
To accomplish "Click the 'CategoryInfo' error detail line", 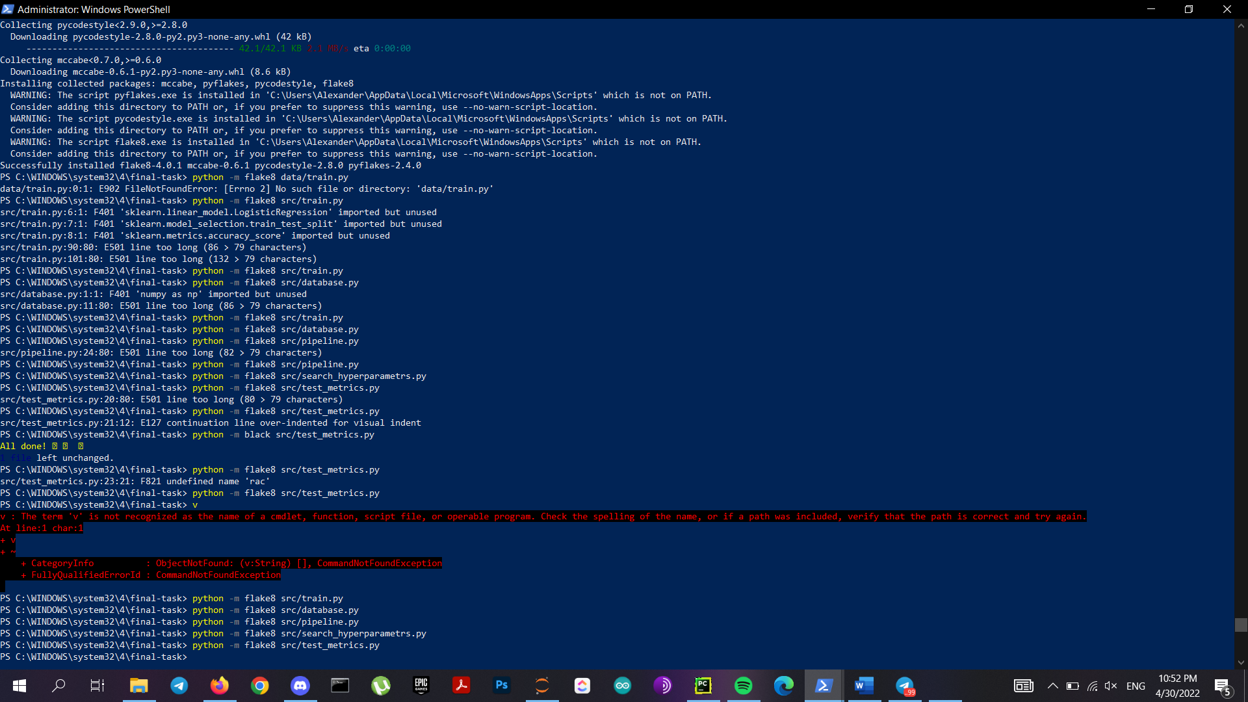I will tap(231, 564).
